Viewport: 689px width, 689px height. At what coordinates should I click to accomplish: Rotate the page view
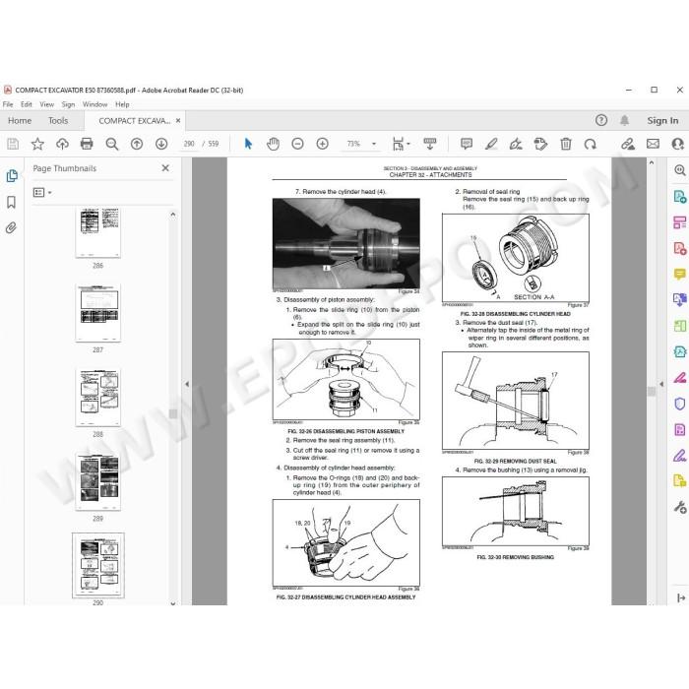[x=591, y=144]
